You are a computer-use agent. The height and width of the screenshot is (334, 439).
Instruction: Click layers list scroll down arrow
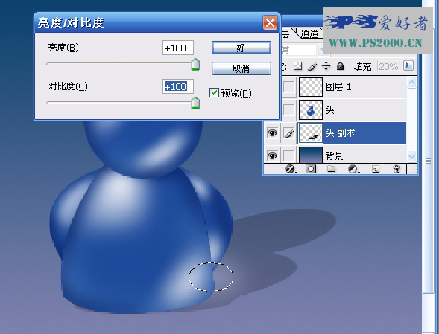411,156
